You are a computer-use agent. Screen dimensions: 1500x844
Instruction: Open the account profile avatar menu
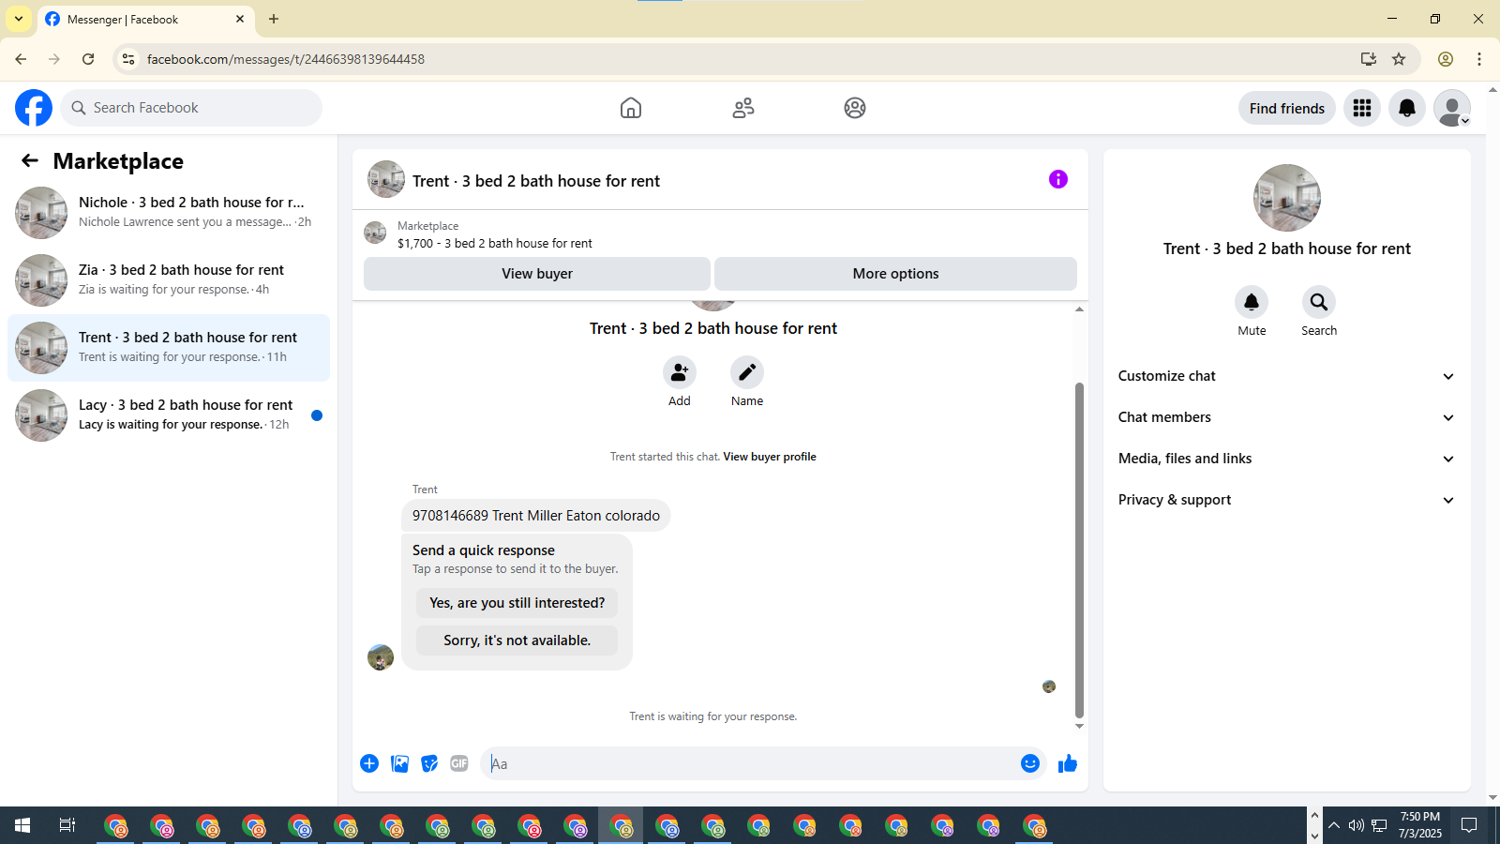1452,108
